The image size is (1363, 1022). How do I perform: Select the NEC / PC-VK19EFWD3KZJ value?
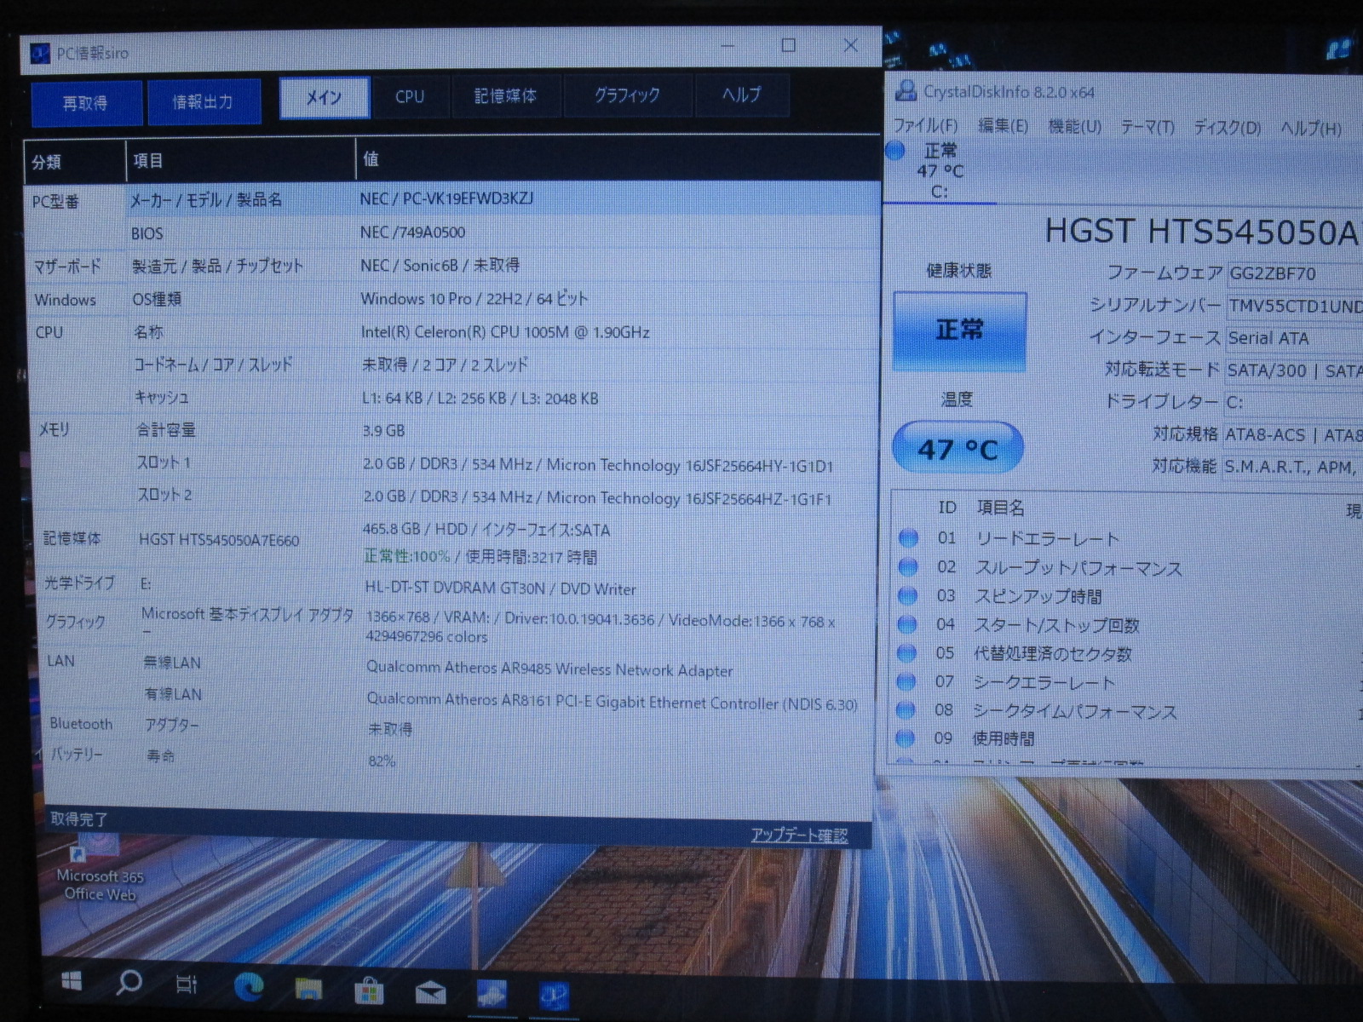(x=447, y=198)
